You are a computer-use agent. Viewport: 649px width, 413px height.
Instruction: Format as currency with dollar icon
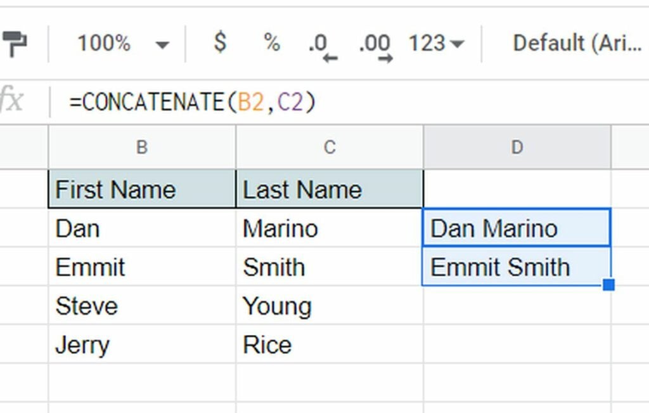(x=220, y=43)
